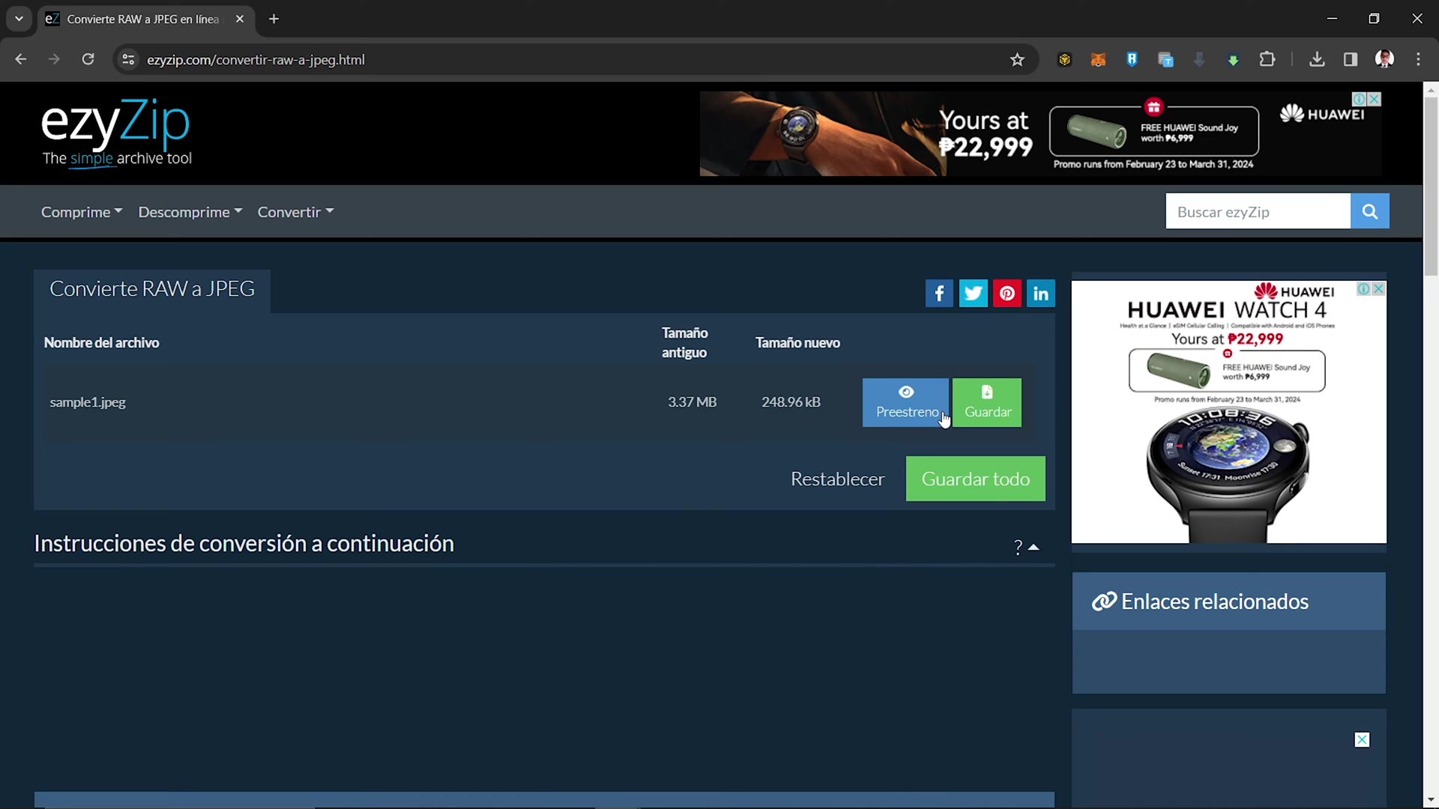The height and width of the screenshot is (809, 1439).
Task: Click the 3.37 MB old size value
Action: click(x=692, y=402)
